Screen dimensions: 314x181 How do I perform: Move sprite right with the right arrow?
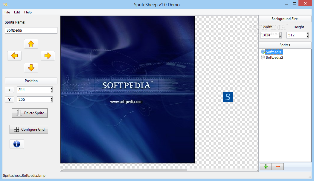click(x=48, y=55)
